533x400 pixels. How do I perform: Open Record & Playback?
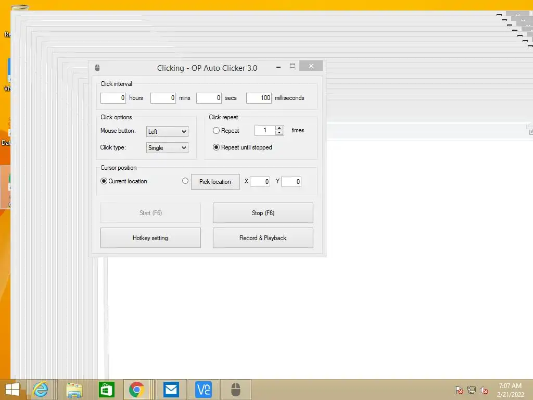[x=263, y=238]
